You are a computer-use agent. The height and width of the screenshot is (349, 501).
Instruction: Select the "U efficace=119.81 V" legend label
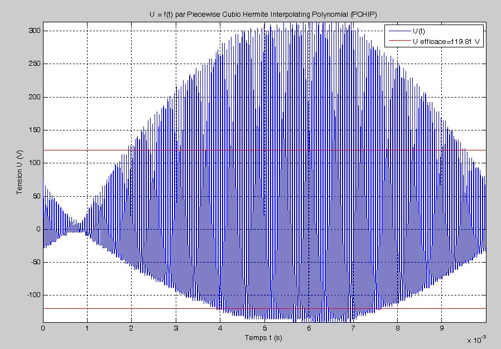[446, 41]
